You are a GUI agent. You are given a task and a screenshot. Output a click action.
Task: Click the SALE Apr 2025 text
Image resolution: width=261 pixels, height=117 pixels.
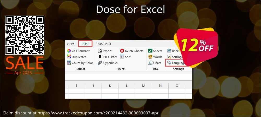click(x=25, y=66)
